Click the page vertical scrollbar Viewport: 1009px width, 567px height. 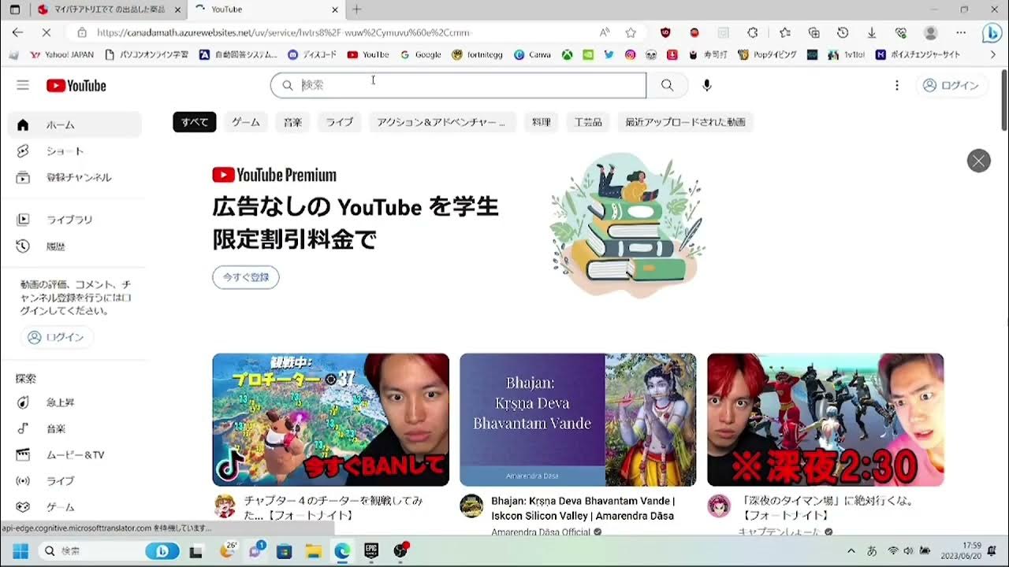point(1003,101)
